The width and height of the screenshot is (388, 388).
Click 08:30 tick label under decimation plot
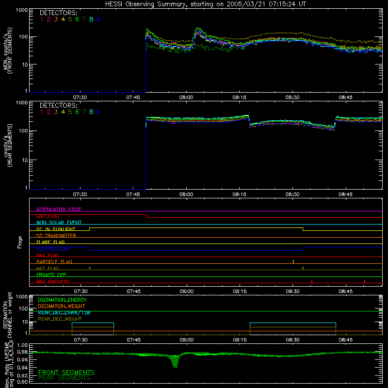292,340
